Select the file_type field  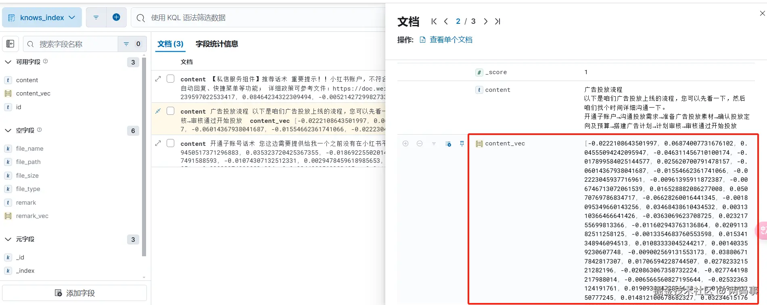click(x=28, y=189)
